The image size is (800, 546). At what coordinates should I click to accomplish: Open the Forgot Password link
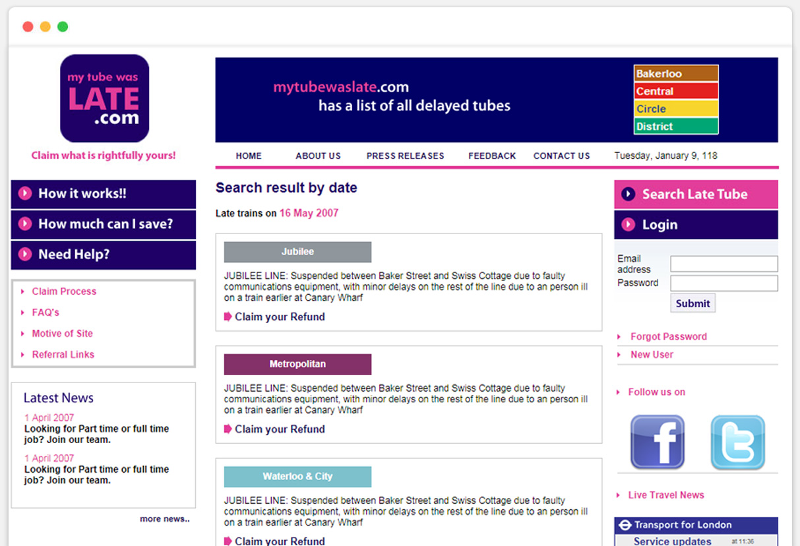[x=668, y=336]
